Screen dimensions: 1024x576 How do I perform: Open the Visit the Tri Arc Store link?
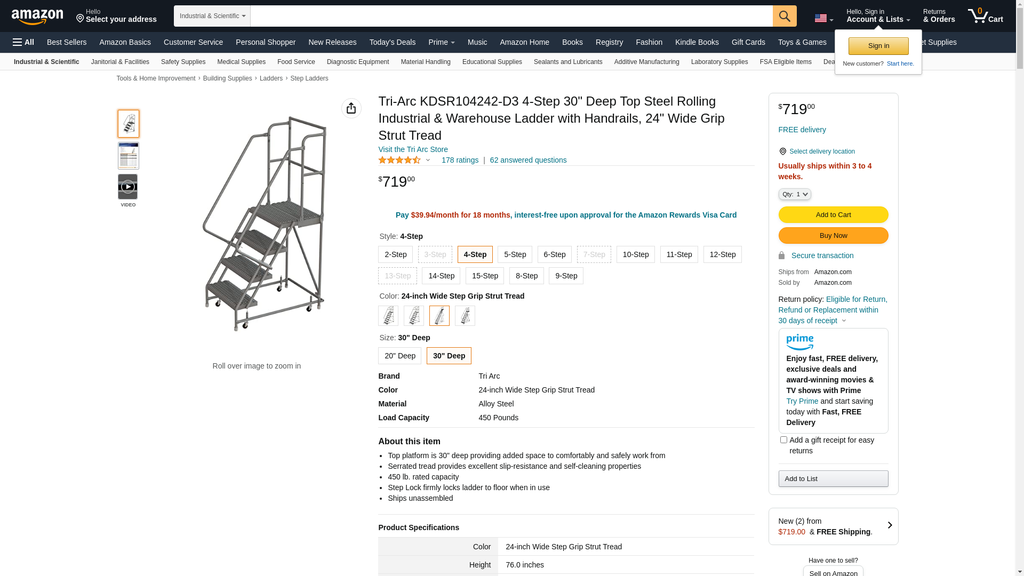(x=413, y=149)
